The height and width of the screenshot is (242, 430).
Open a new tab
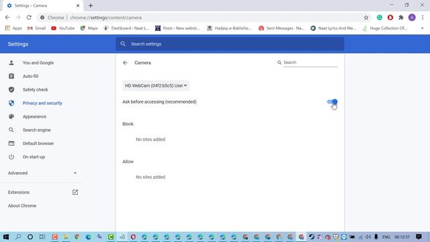tap(91, 5)
